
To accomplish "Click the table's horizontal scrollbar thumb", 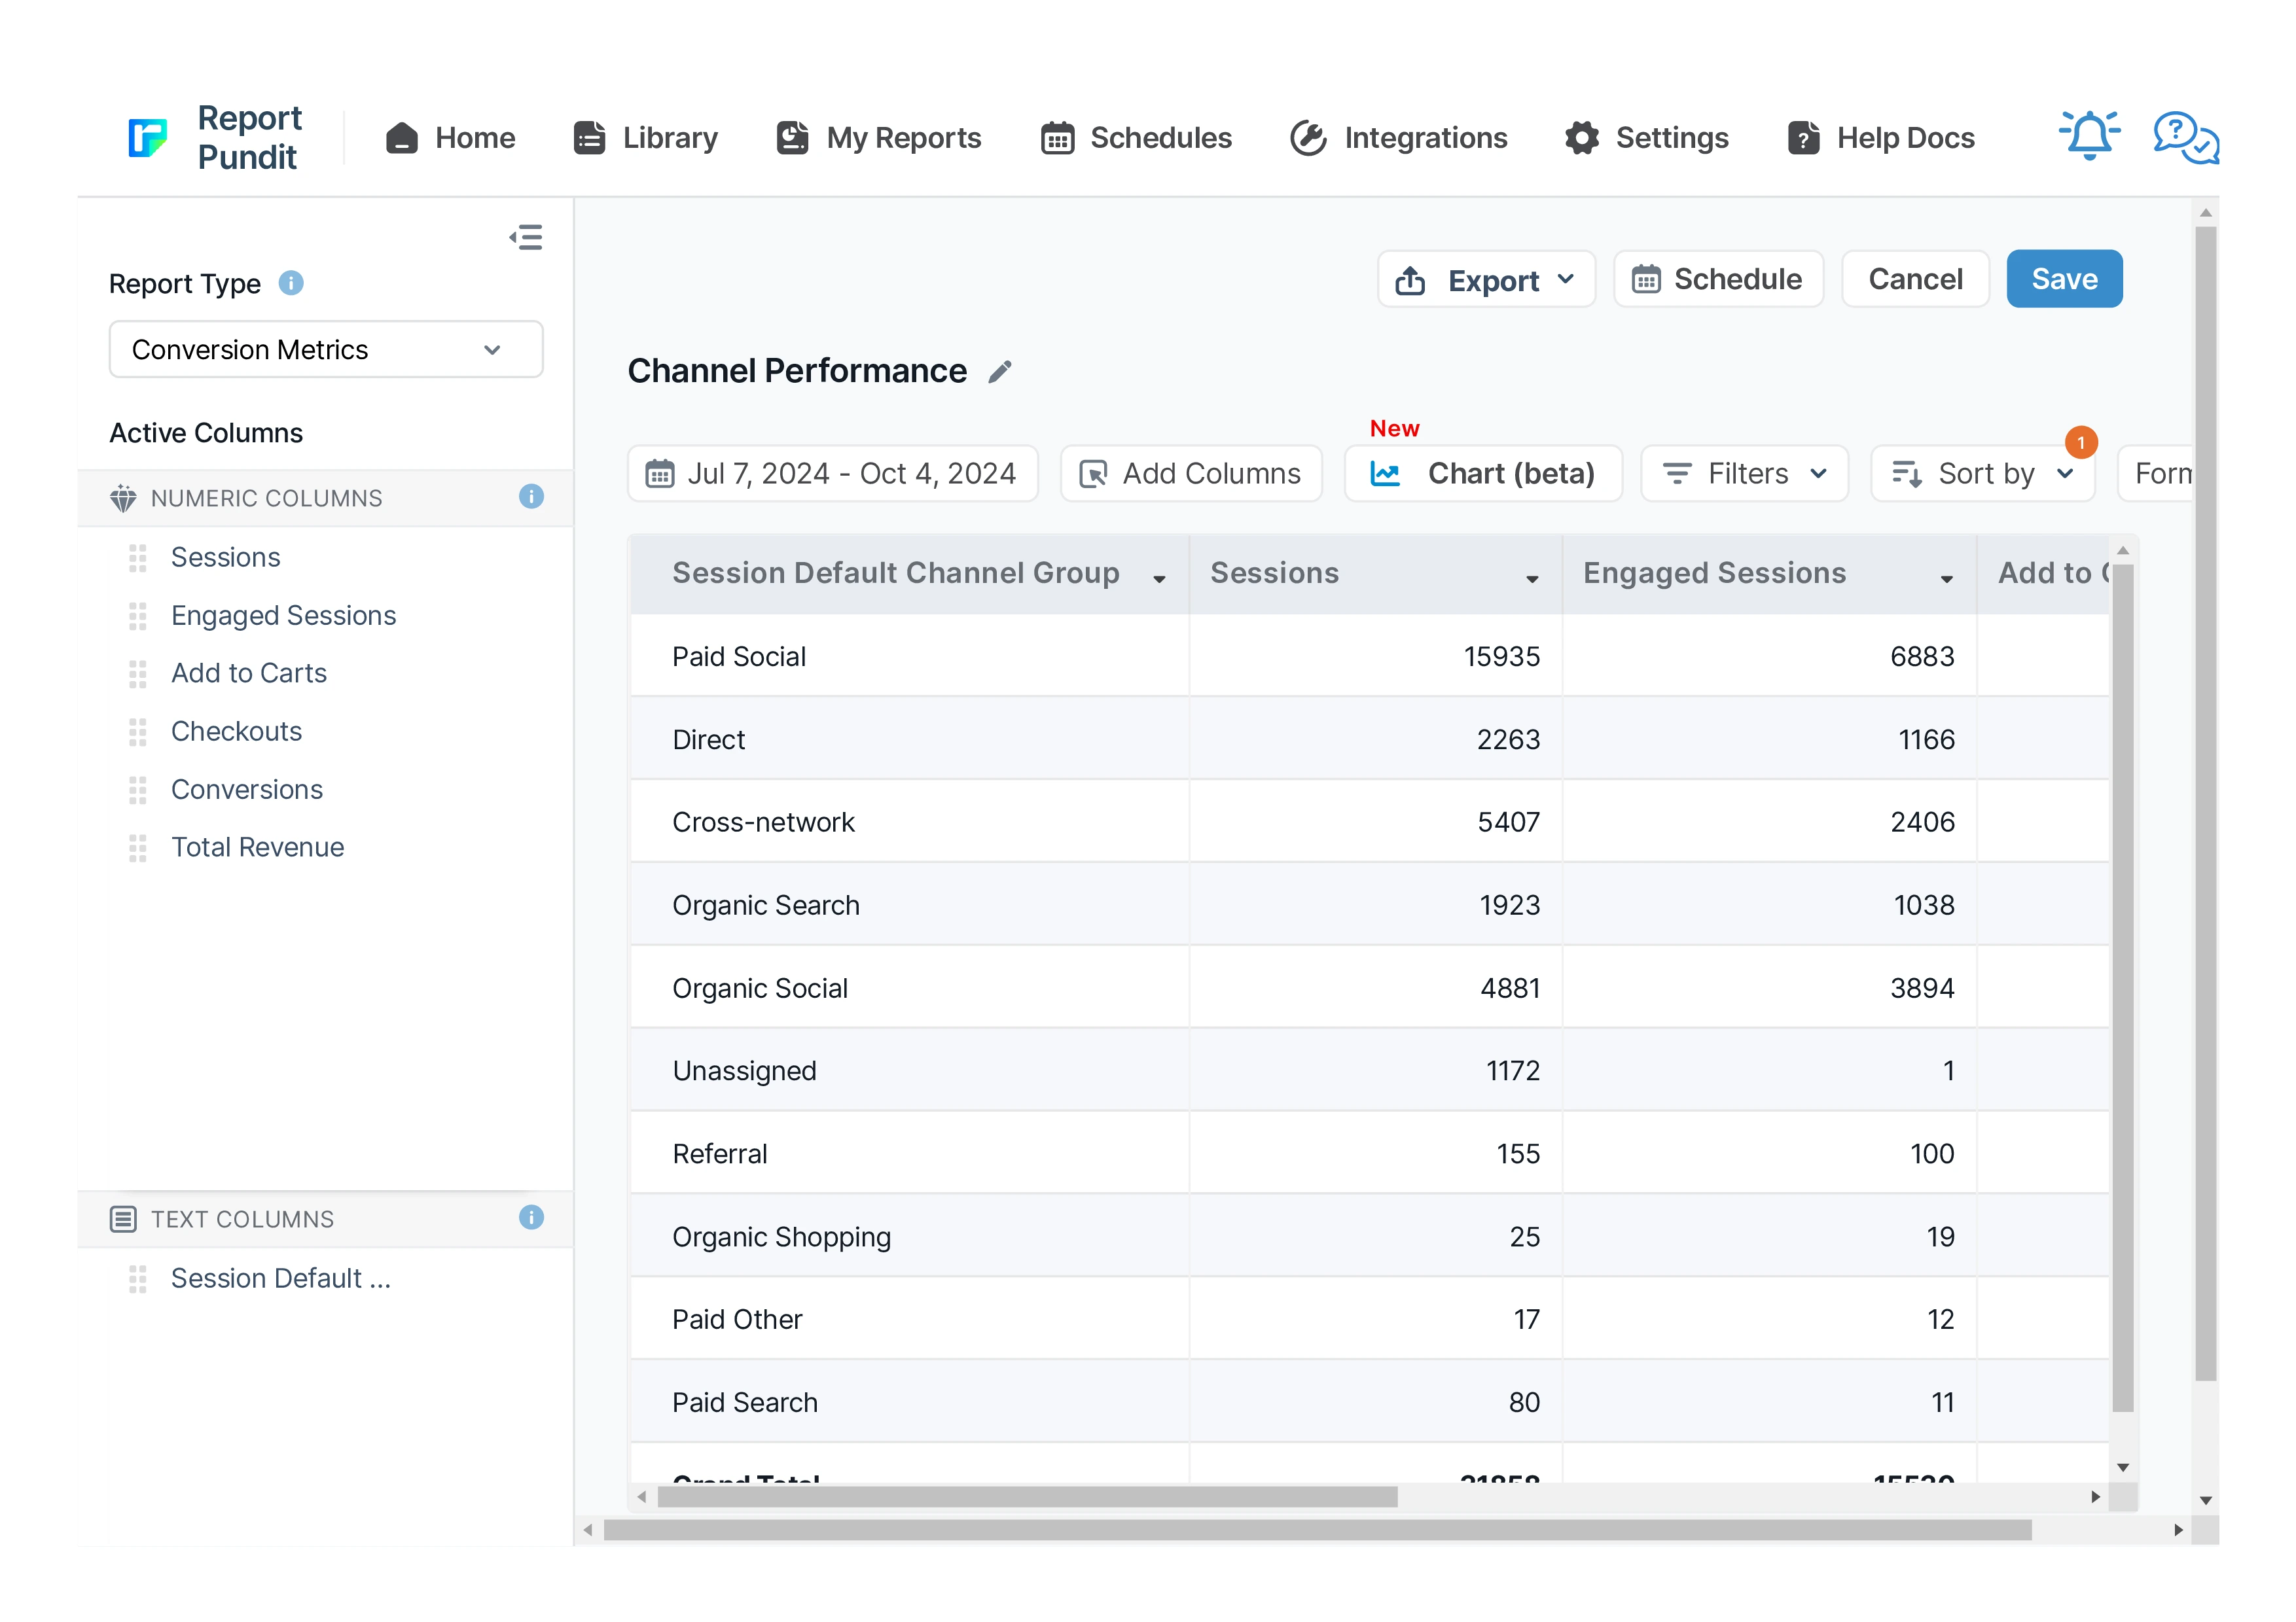I will coord(1027,1496).
